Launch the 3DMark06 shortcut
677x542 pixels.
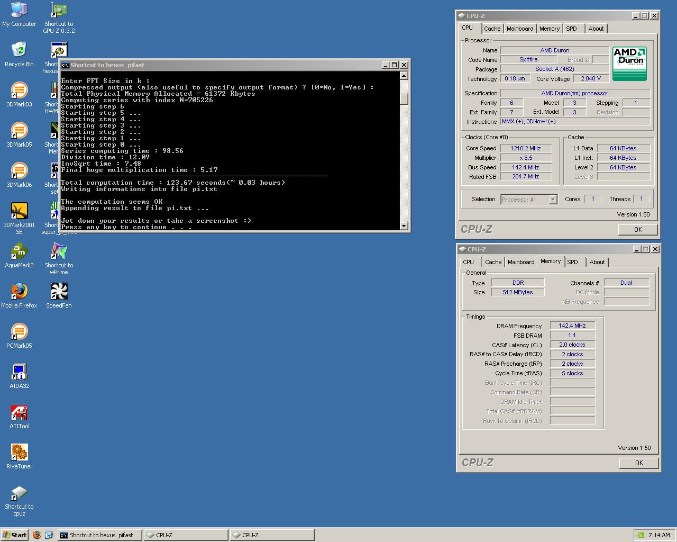click(19, 175)
